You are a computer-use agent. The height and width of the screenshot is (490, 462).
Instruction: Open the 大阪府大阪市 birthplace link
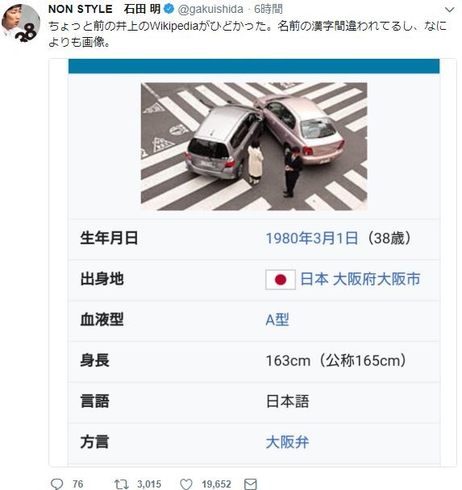[x=377, y=279]
